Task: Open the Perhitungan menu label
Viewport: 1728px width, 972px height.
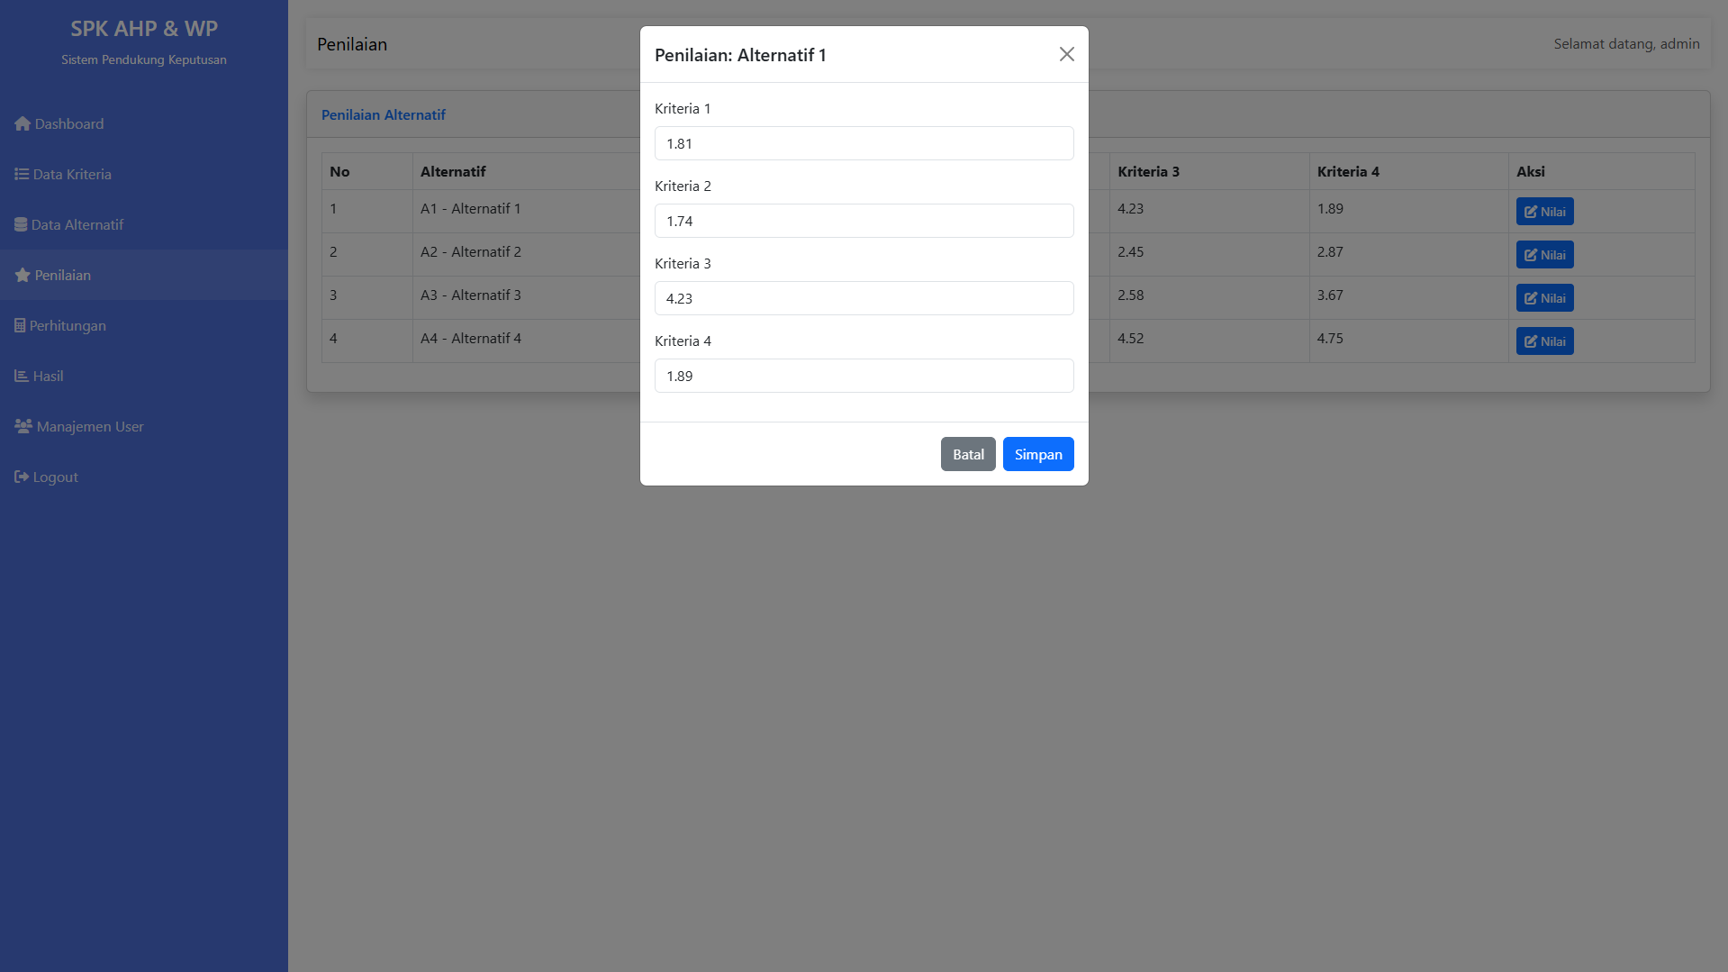Action: [68, 326]
